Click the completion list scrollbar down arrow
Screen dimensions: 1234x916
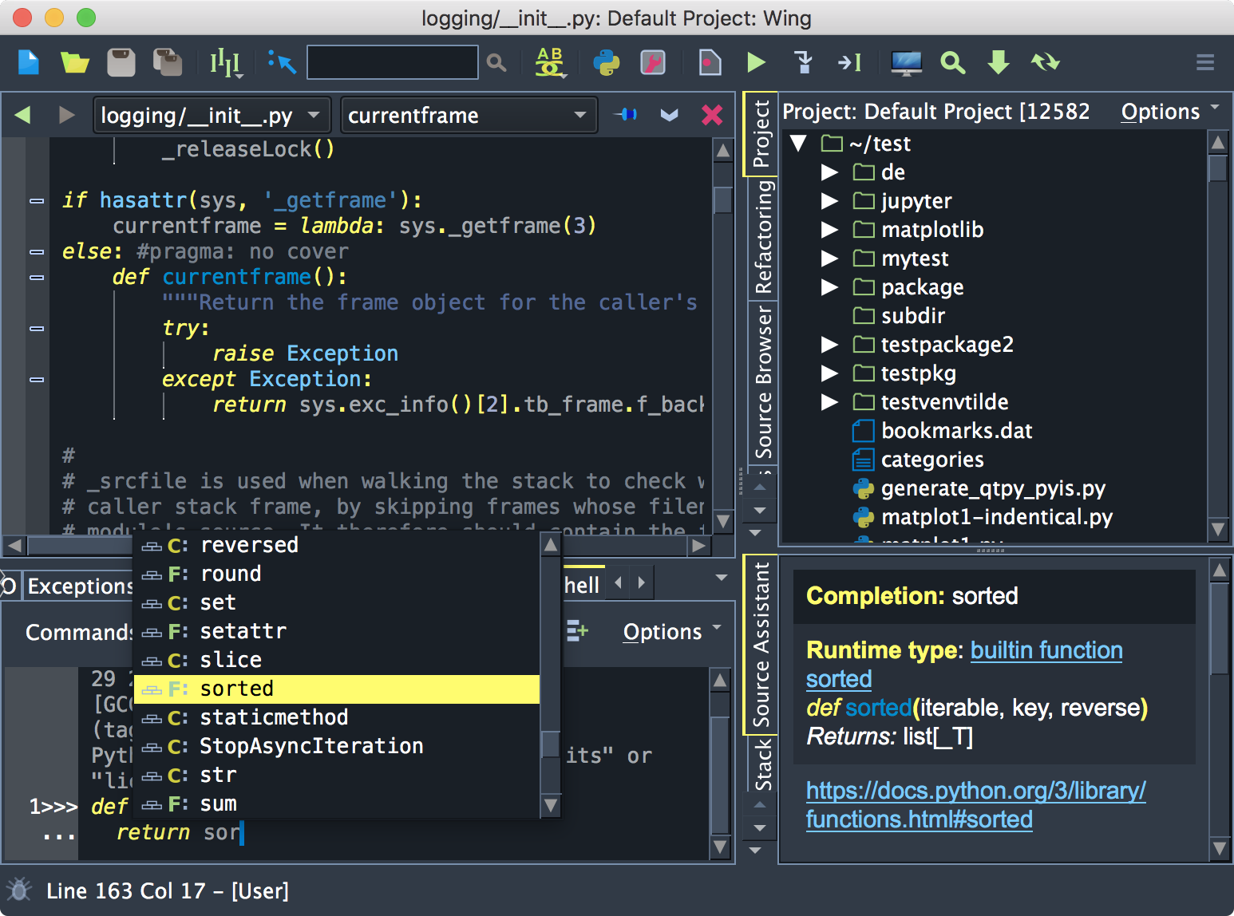tap(550, 805)
